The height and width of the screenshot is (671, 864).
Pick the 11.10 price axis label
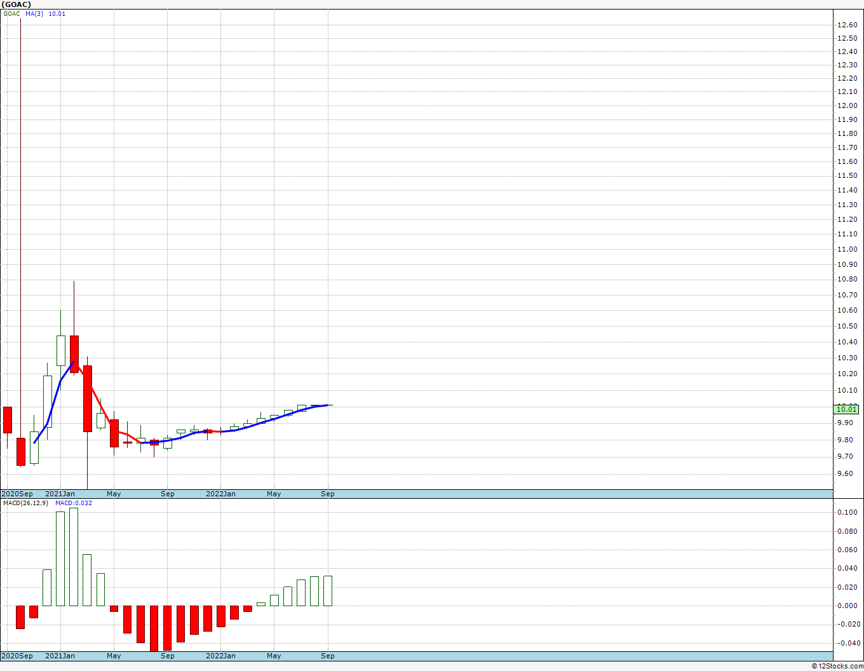[847, 234]
